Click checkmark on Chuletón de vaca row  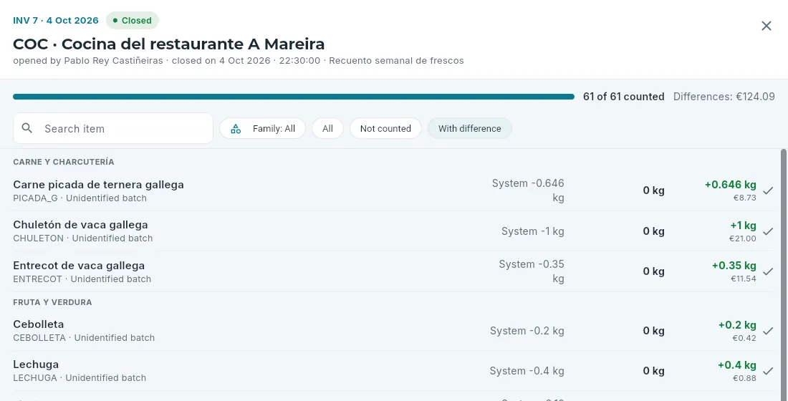(768, 231)
